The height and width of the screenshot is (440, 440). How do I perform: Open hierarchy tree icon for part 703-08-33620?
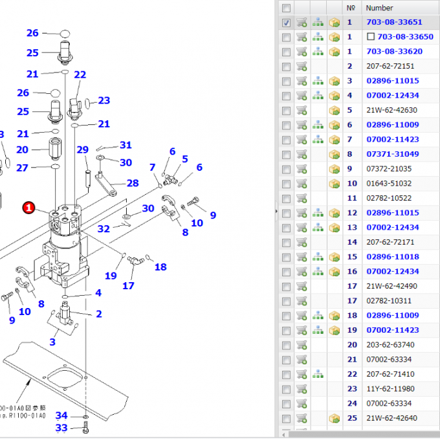point(318,51)
